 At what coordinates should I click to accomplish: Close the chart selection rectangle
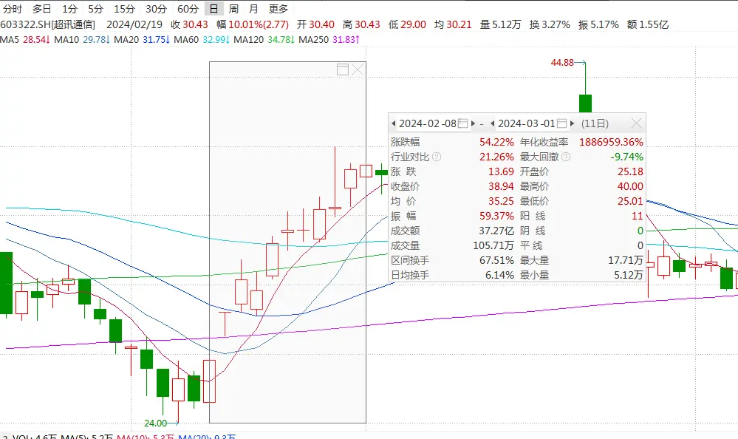click(x=358, y=69)
